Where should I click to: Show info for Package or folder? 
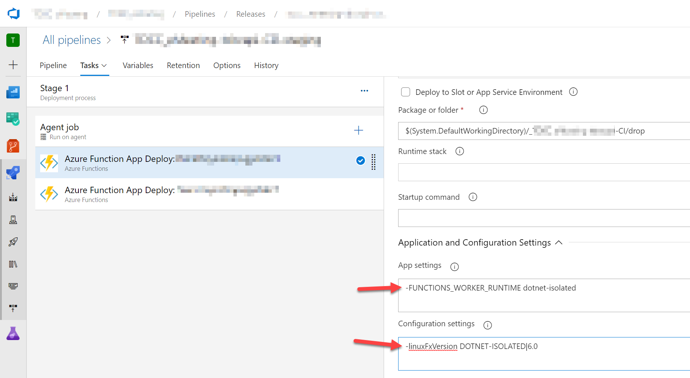click(483, 110)
